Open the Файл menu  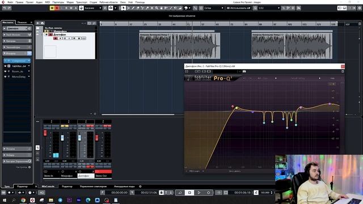(x=10, y=2)
